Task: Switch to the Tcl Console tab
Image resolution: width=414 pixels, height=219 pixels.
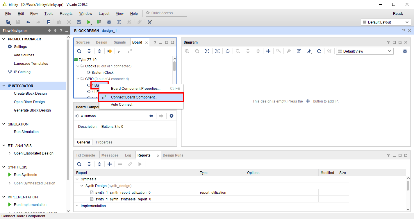Action: click(x=85, y=155)
